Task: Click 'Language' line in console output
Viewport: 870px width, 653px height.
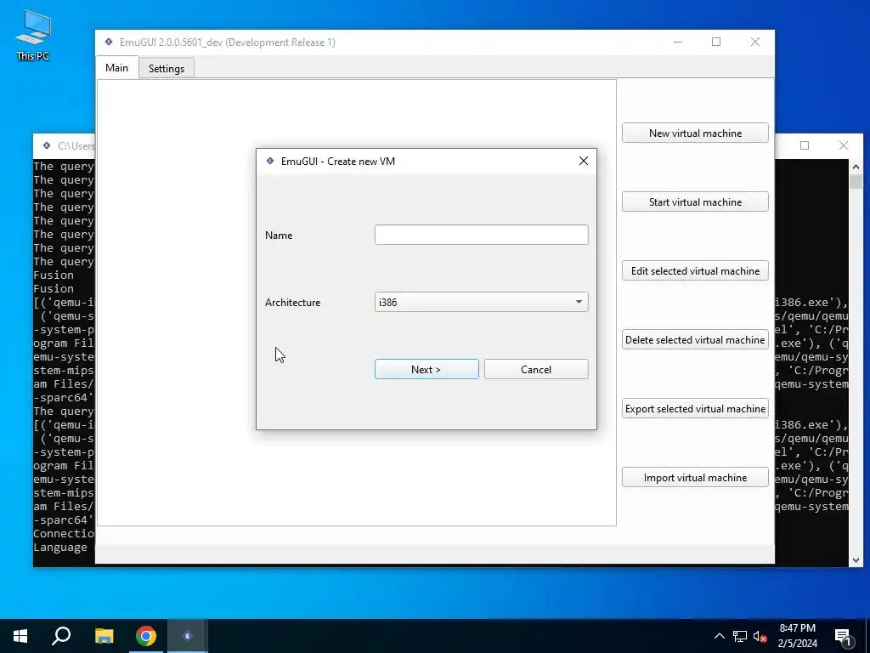Action: coord(60,548)
